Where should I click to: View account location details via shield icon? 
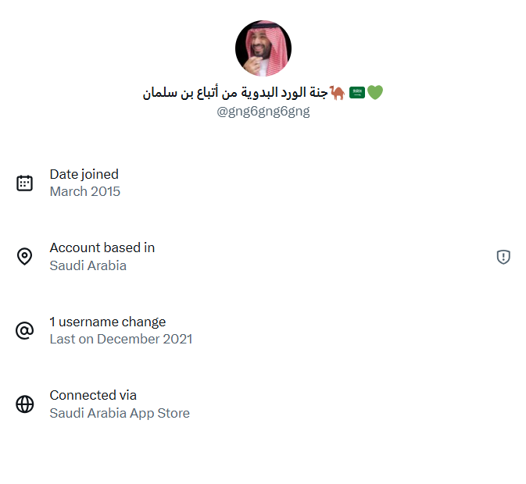tap(503, 257)
